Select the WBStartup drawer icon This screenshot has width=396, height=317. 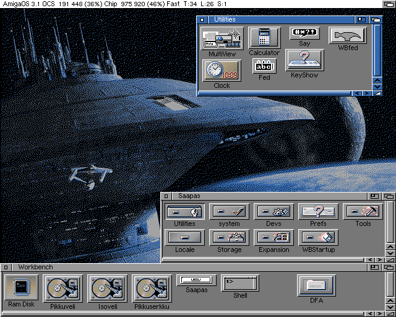318,237
